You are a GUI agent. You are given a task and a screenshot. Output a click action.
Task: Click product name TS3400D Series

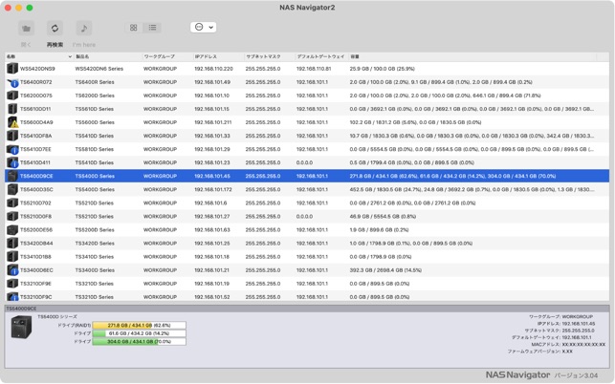(95, 270)
